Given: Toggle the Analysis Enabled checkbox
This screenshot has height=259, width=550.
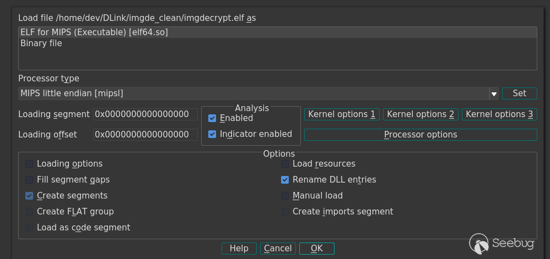Looking at the screenshot, I should click(212, 118).
